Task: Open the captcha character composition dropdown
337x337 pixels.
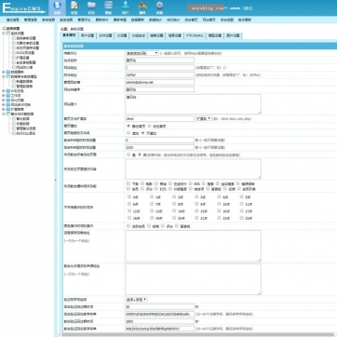Action: coord(136,300)
